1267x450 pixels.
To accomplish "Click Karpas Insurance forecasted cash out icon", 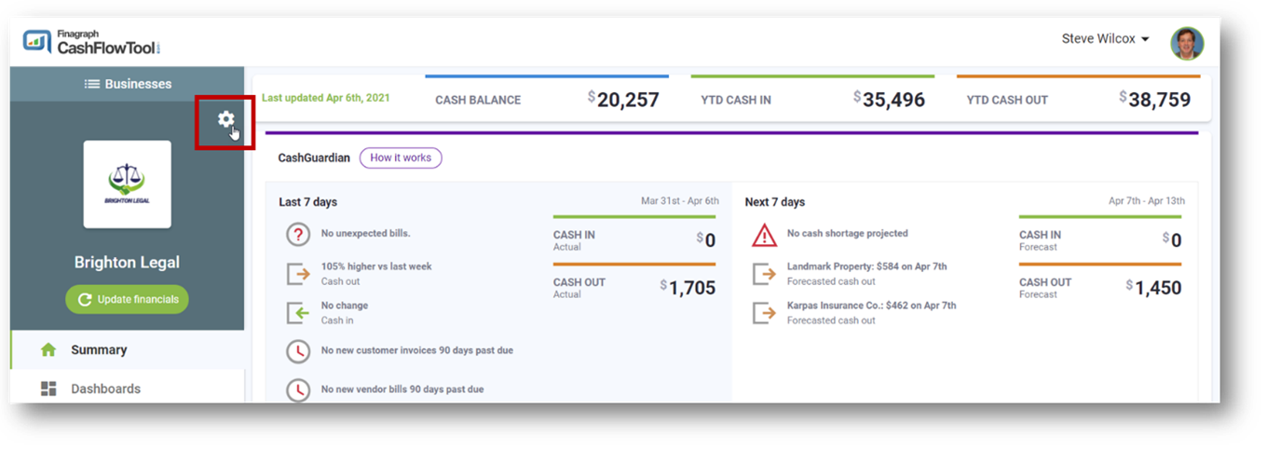I will coord(764,313).
